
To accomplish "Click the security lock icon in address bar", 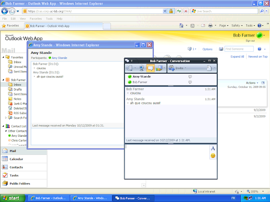I will point(171,11).
